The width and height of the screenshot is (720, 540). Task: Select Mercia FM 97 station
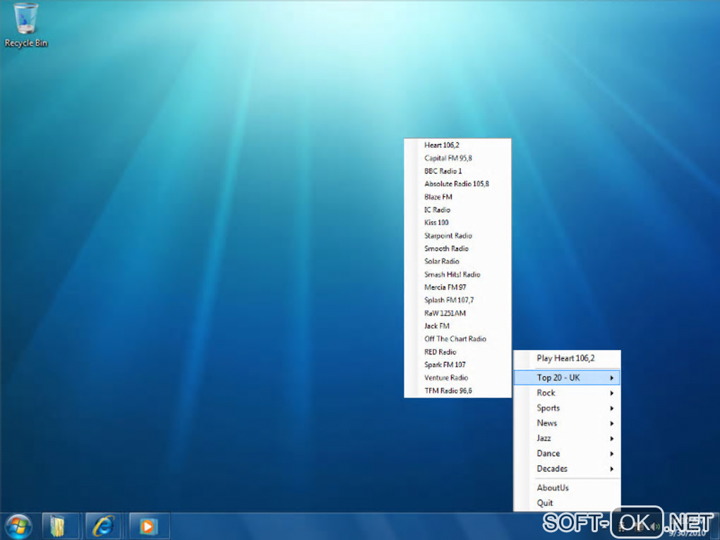click(457, 287)
